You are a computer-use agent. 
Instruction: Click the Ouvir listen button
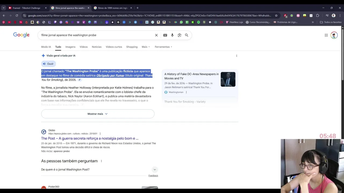tap(48, 64)
